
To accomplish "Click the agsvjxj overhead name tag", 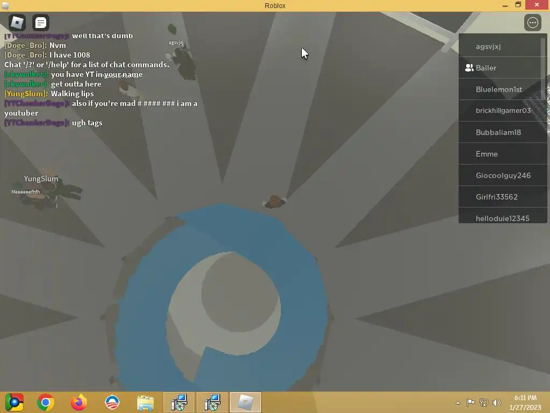I will point(176,42).
